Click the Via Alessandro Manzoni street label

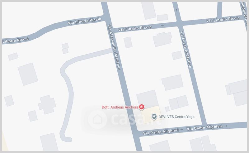114,47
